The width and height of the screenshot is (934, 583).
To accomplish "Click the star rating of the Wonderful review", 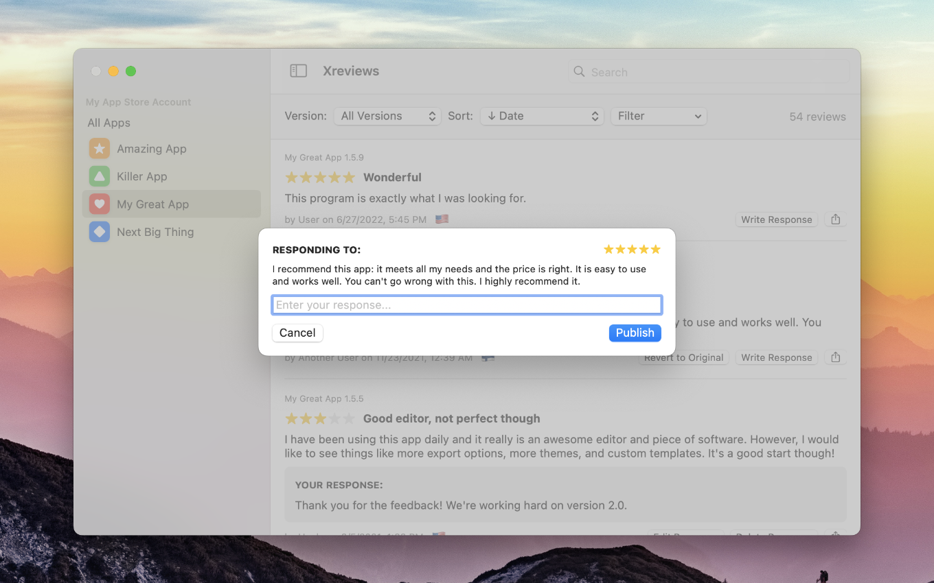I will [320, 178].
